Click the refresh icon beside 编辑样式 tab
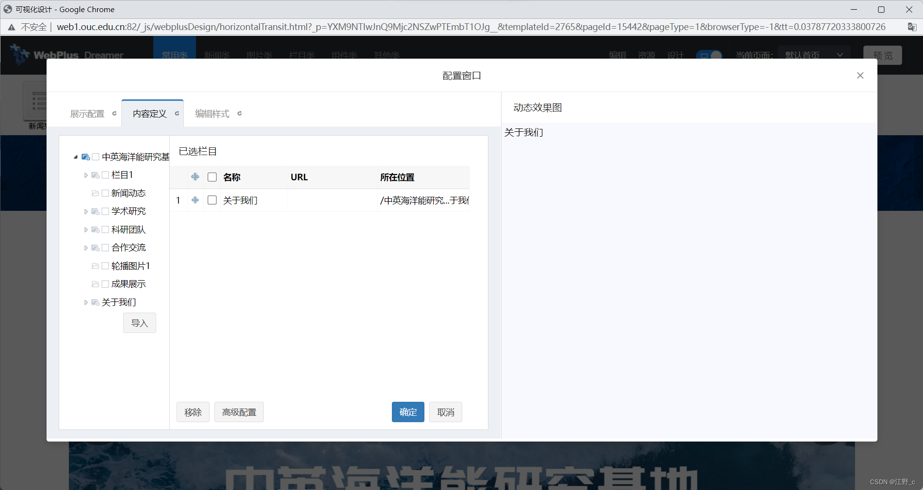The image size is (923, 490). 240,113
